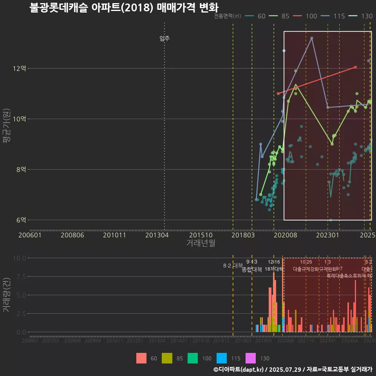Click the 0.0 volume axis label
This screenshot has height=376, width=376.
21,333
